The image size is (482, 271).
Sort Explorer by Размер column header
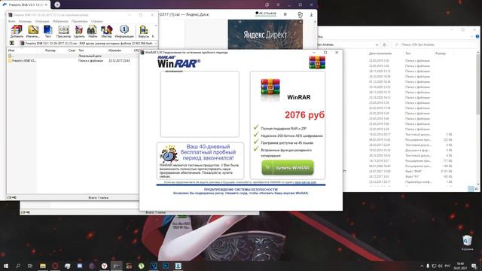pyautogui.click(x=440, y=53)
